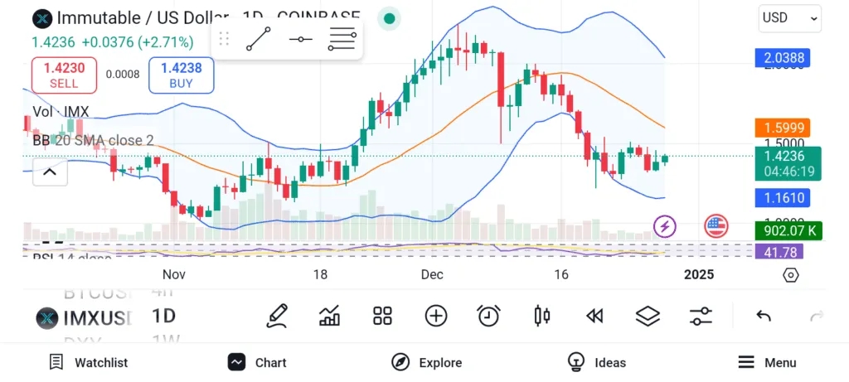Undo the last chart action
The image size is (849, 382).
pos(764,315)
